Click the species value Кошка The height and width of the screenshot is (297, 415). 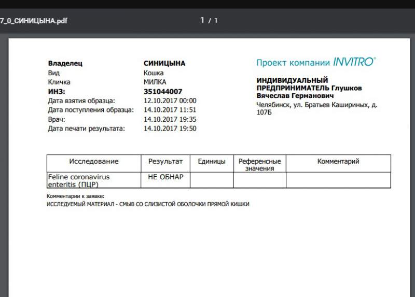pyautogui.click(x=154, y=73)
